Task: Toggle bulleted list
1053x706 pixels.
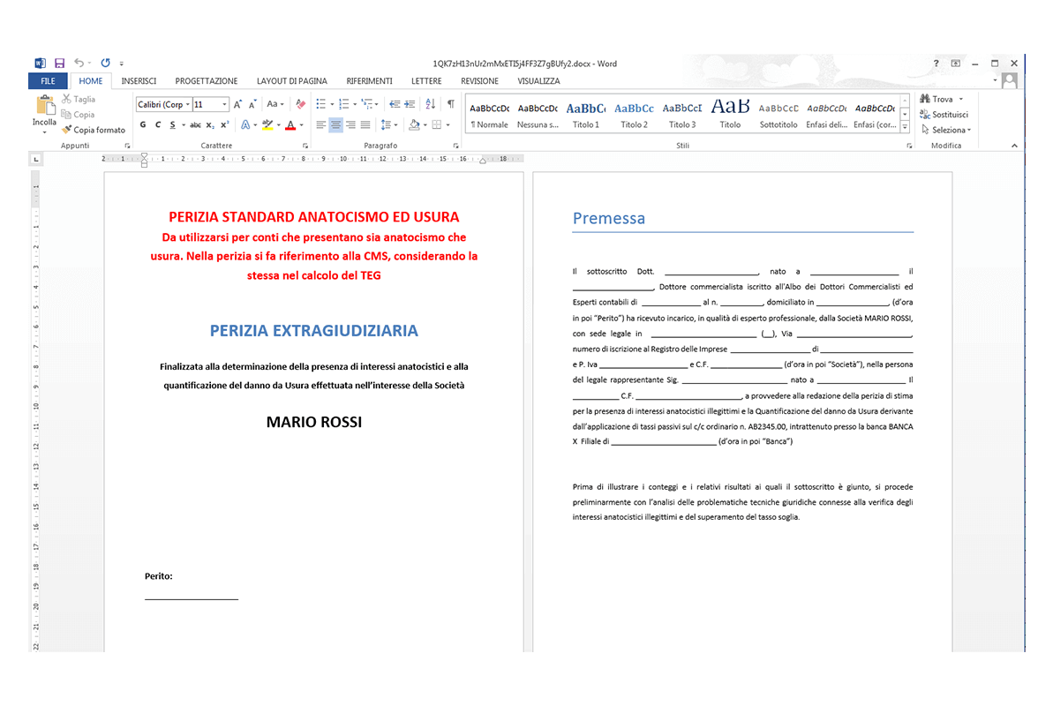Action: click(321, 104)
